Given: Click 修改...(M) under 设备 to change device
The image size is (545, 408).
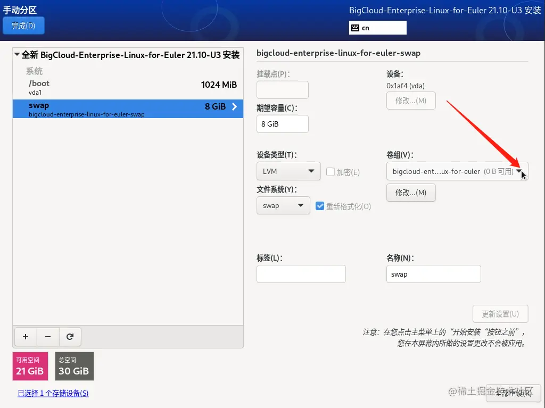Looking at the screenshot, I should [411, 101].
